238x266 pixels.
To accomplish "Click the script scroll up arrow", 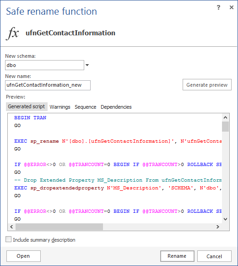I will coord(225,117).
